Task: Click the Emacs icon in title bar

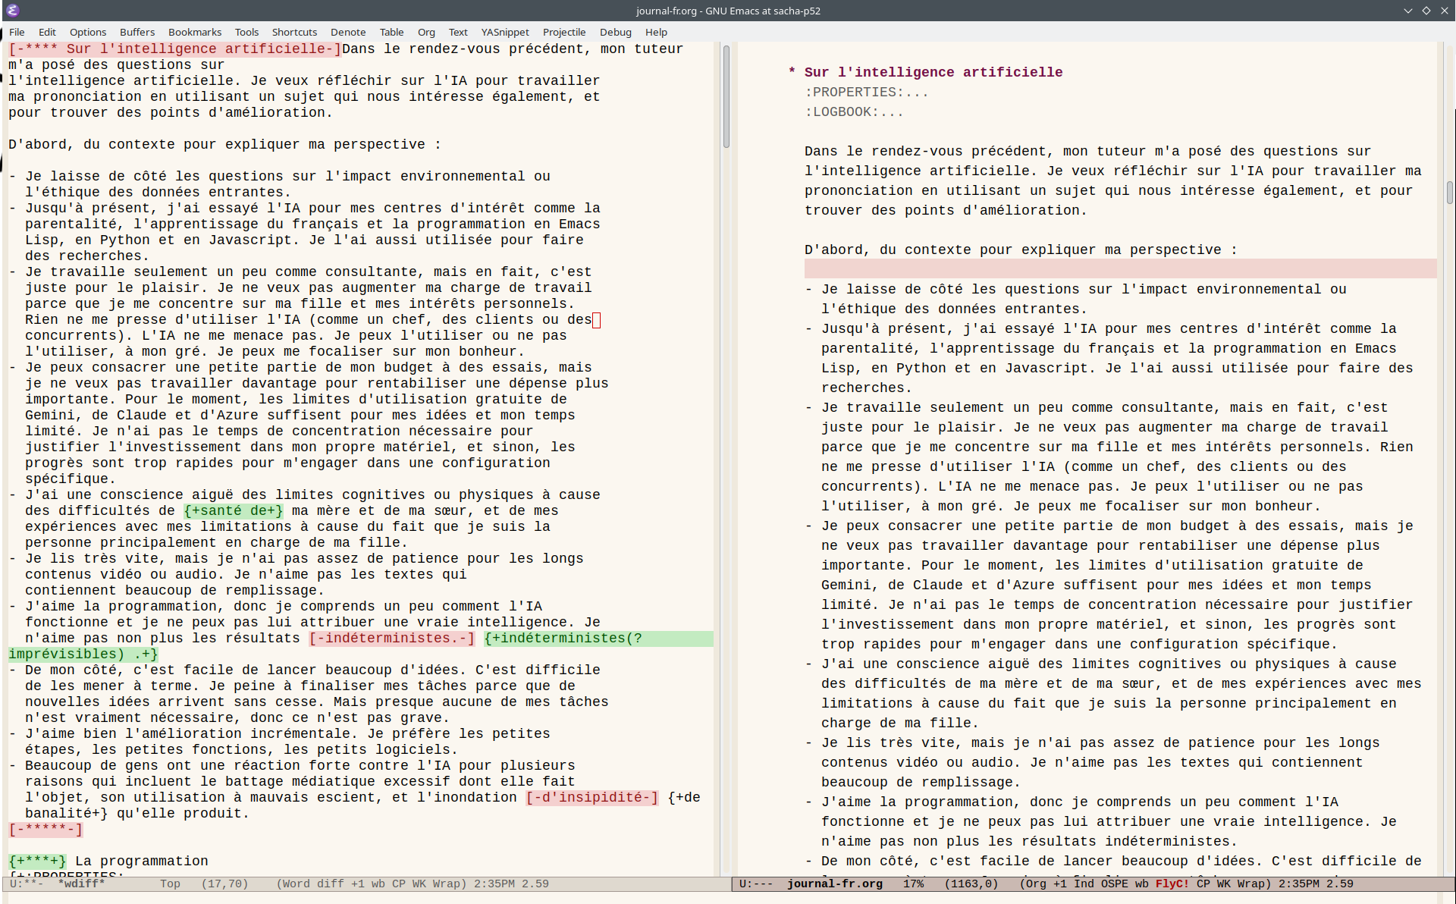Action: point(12,10)
